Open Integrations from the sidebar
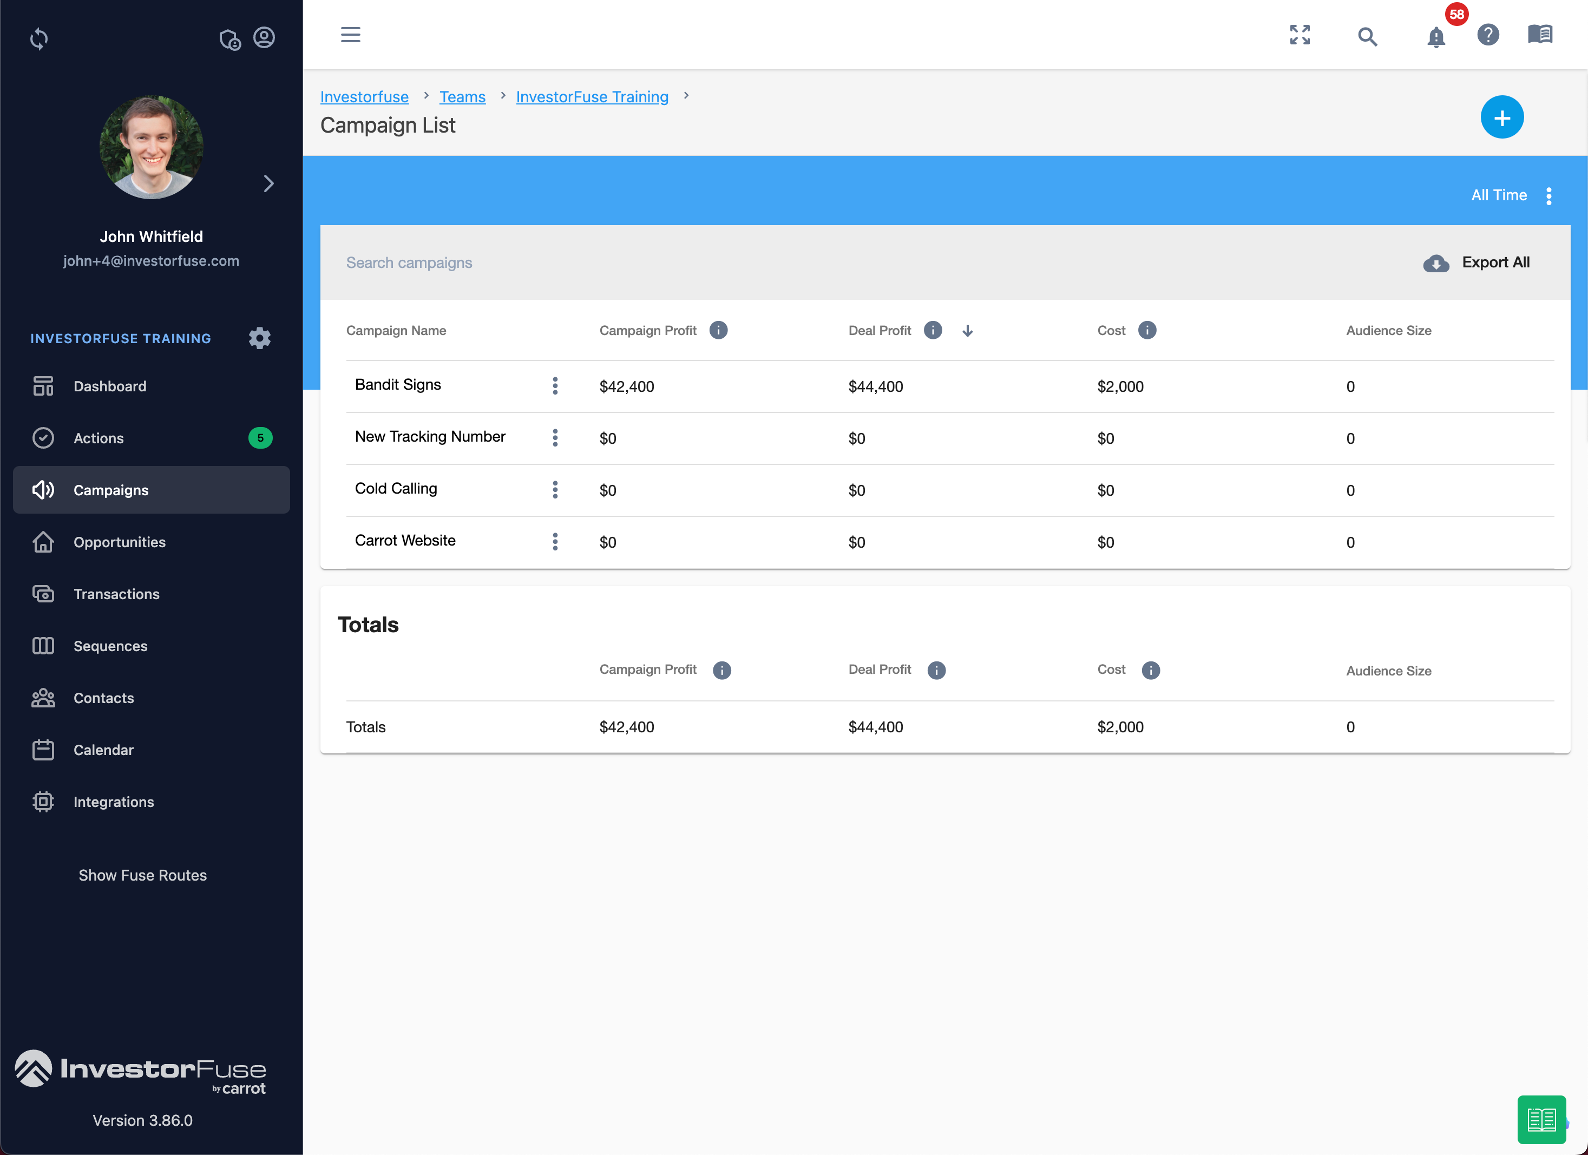 (113, 801)
